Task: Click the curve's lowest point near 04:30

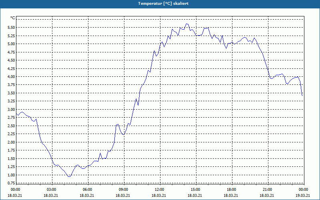Action: coord(69,176)
